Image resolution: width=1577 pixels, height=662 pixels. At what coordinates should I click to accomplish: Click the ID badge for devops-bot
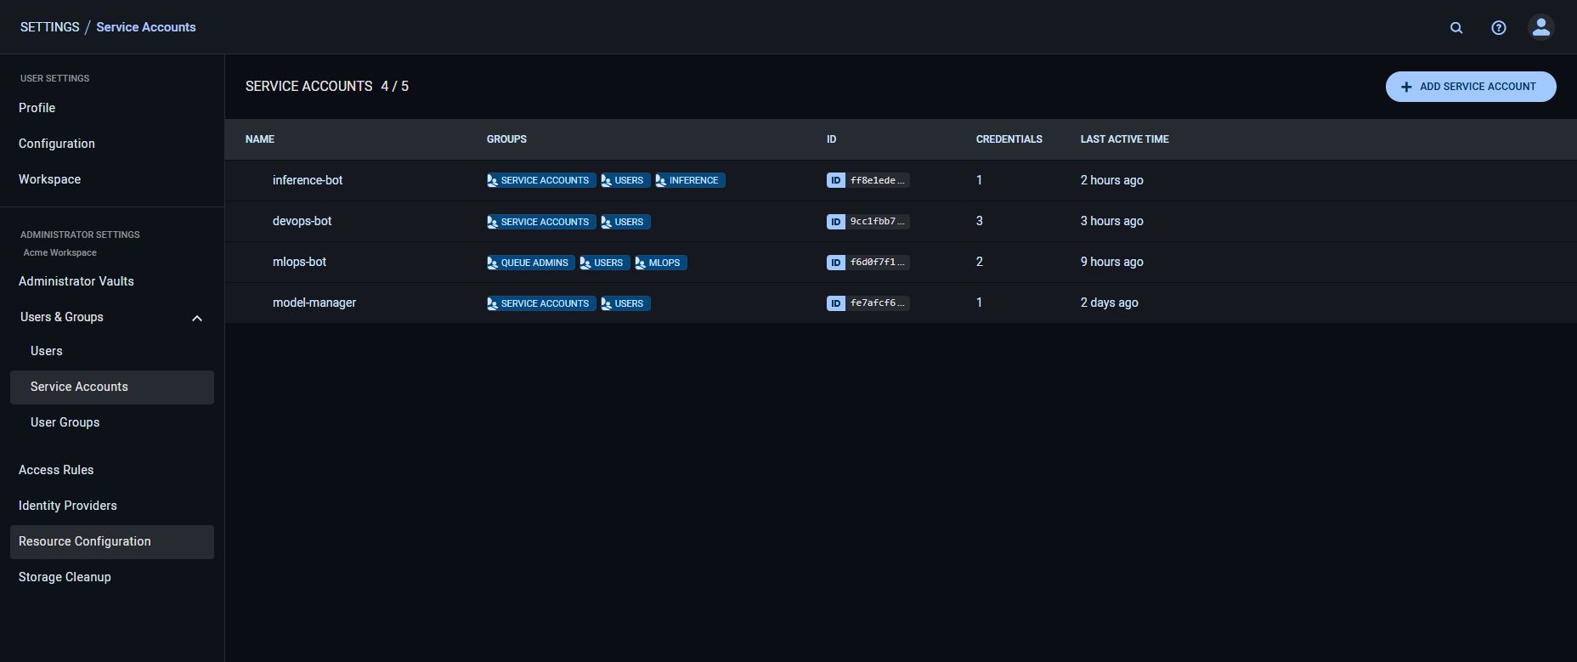(836, 222)
